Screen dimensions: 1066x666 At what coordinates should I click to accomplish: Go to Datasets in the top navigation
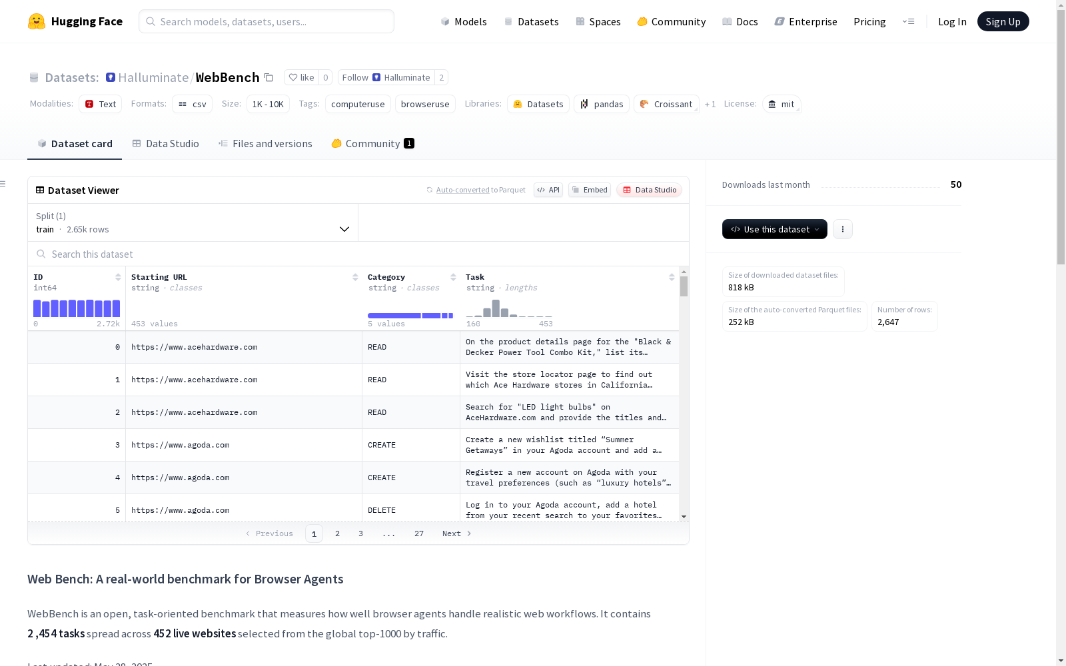[531, 21]
